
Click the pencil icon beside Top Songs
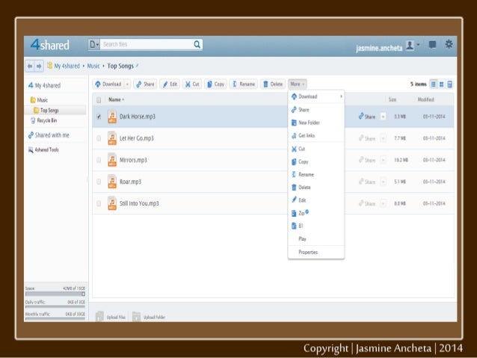tap(138, 65)
